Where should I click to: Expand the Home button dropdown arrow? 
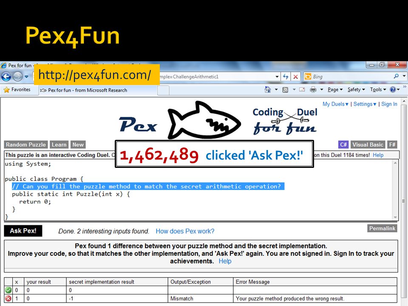pos(276,90)
